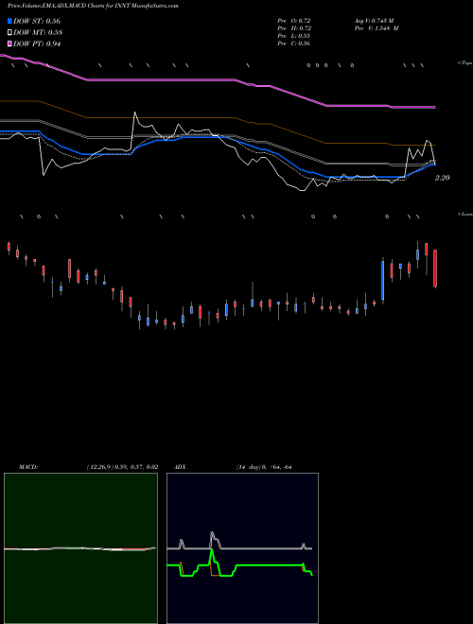Click the 'MACD:' panel heading
The image size is (473, 624).
[28, 467]
